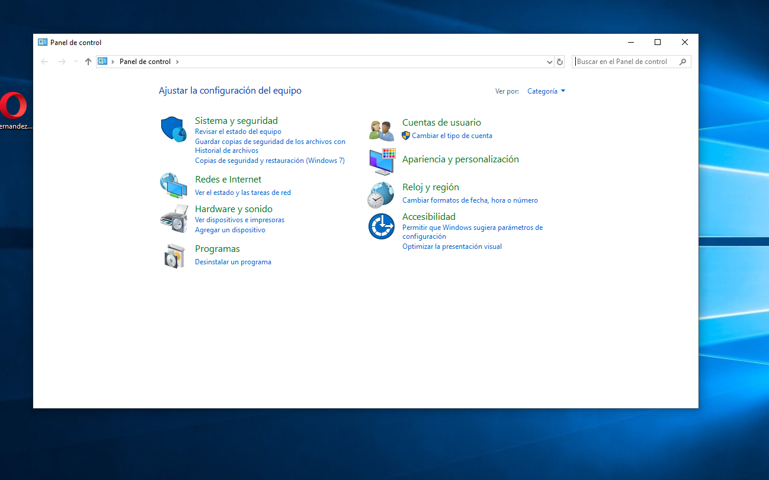Click Optimizar la presentación visual link

[452, 247]
